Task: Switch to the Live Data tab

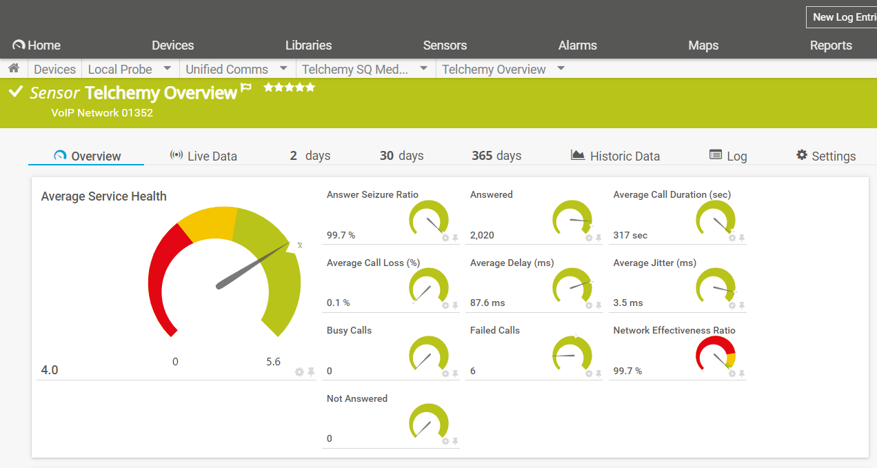Action: (x=203, y=156)
